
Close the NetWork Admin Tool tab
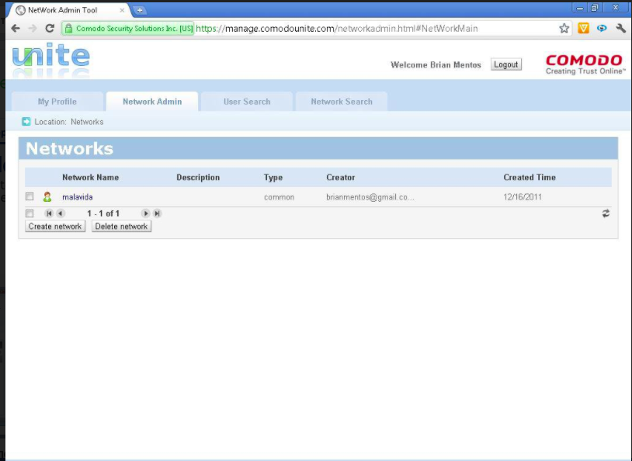click(x=122, y=10)
